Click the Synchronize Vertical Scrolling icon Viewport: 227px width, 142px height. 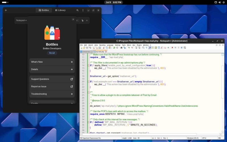136,47
